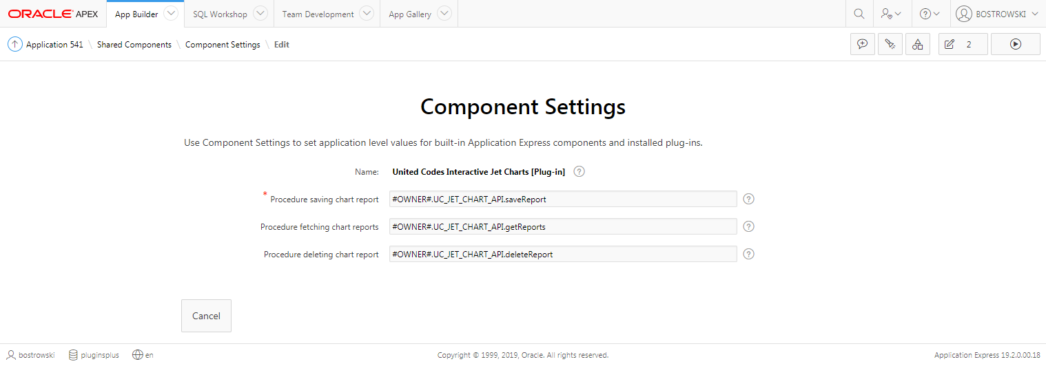The height and width of the screenshot is (366, 1046).
Task: Expand the App Builder dropdown arrow
Action: pos(171,14)
